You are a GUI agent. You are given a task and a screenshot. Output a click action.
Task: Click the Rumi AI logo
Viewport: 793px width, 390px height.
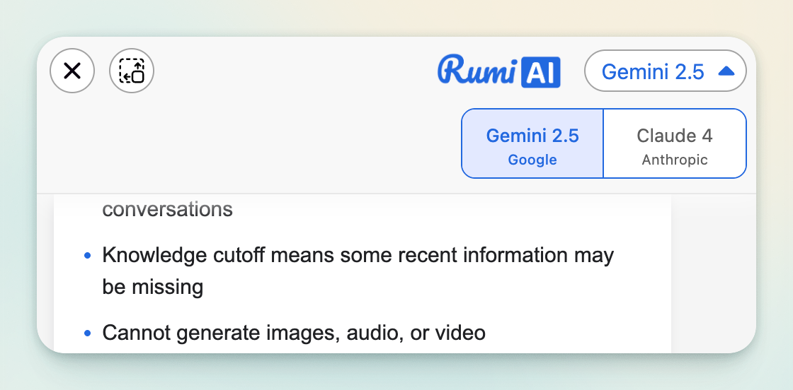point(498,71)
